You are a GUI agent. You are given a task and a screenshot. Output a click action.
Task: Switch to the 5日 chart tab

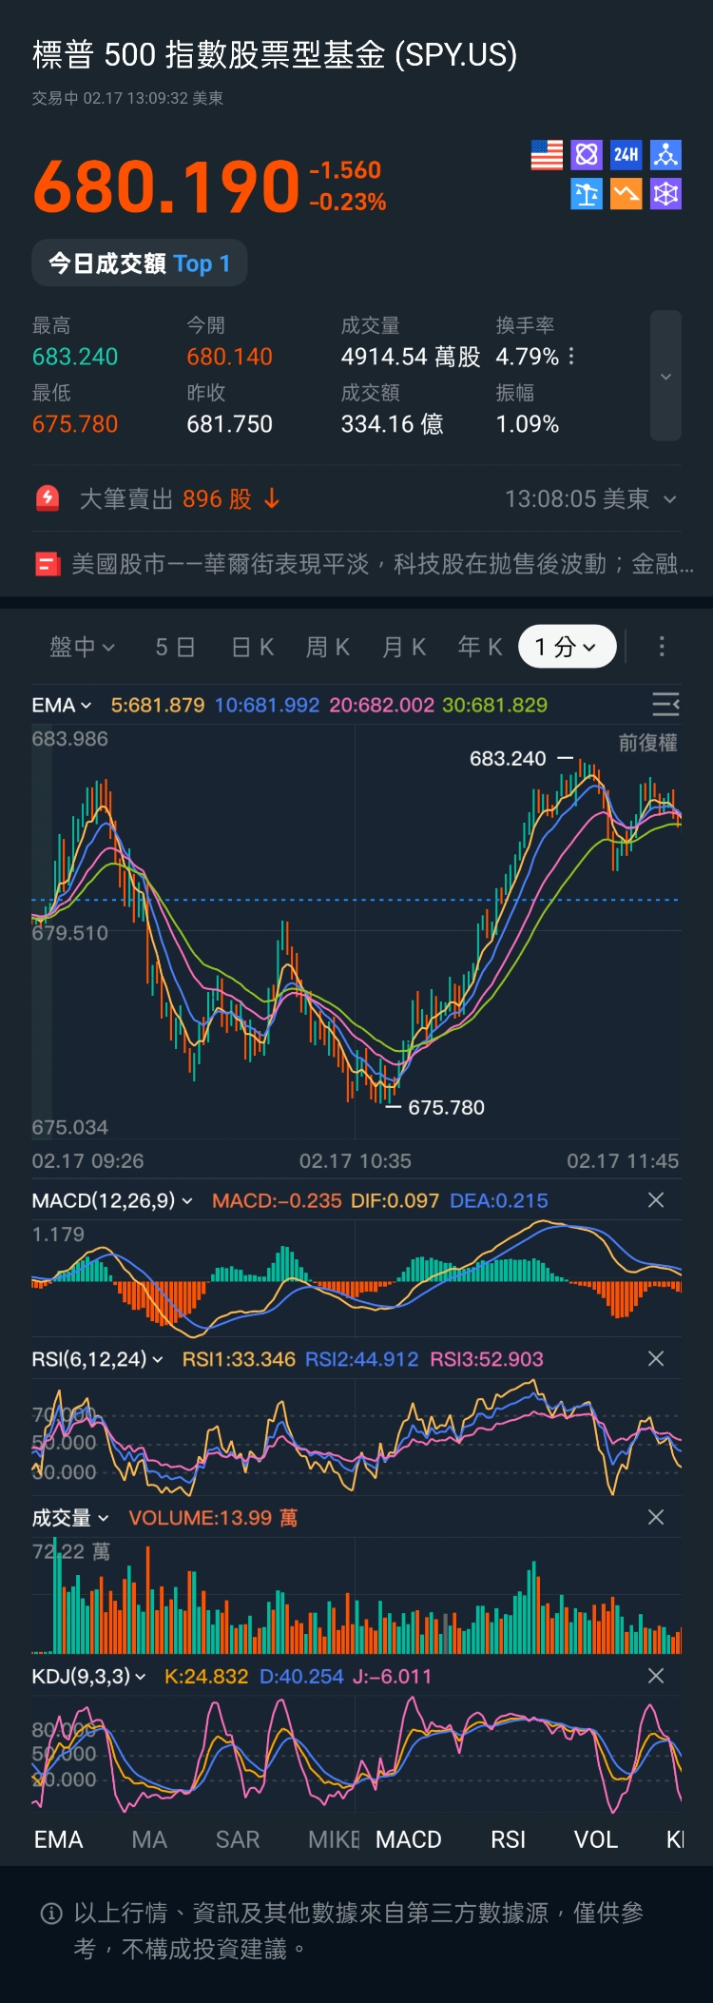pyautogui.click(x=176, y=647)
